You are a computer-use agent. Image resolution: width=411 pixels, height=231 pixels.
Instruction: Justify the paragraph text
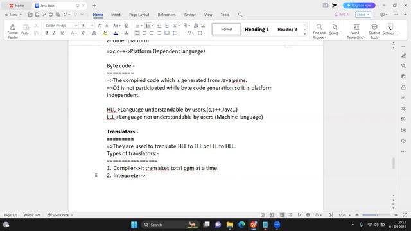(x=159, y=33)
